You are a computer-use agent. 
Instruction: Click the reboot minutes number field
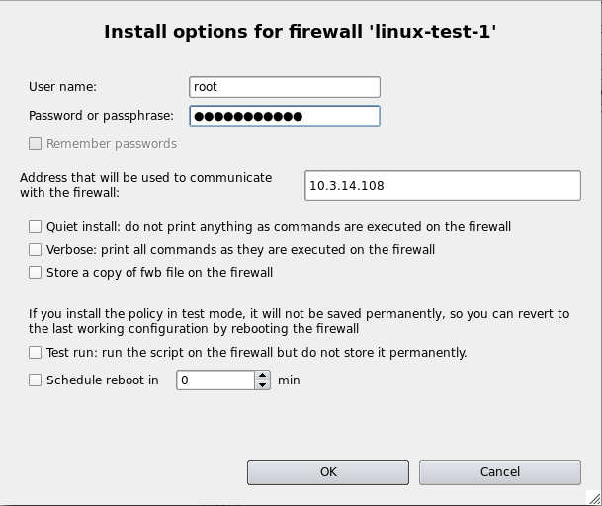tap(215, 379)
